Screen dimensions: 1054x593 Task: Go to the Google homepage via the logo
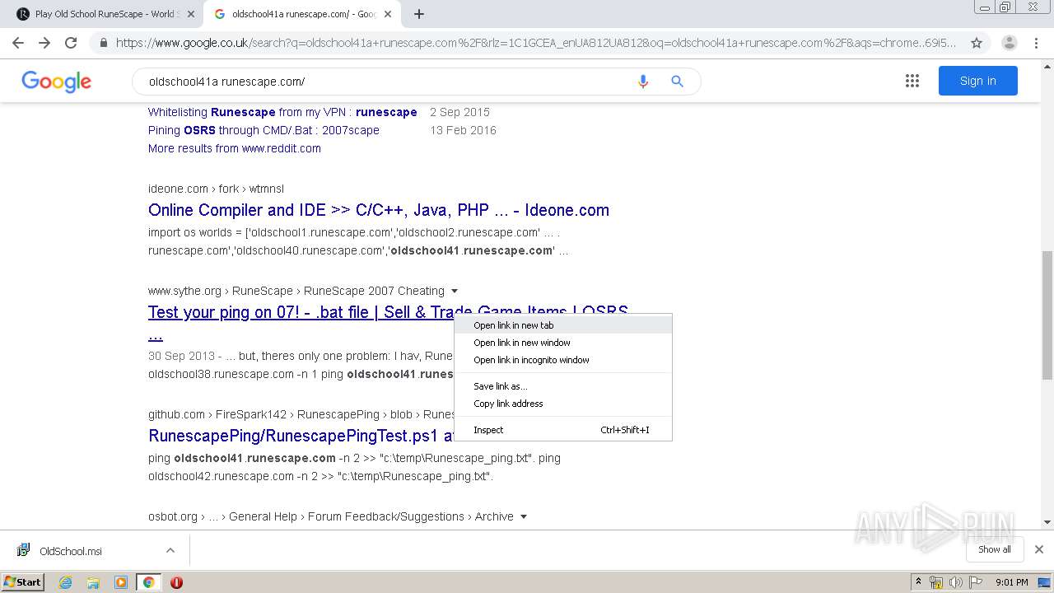(56, 81)
